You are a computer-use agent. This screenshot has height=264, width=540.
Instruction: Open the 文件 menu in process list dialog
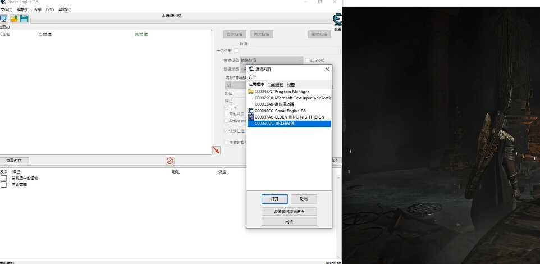(x=253, y=77)
